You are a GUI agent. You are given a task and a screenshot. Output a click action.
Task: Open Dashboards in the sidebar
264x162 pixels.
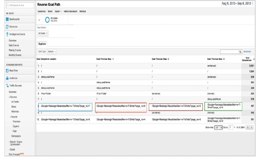[15, 19]
